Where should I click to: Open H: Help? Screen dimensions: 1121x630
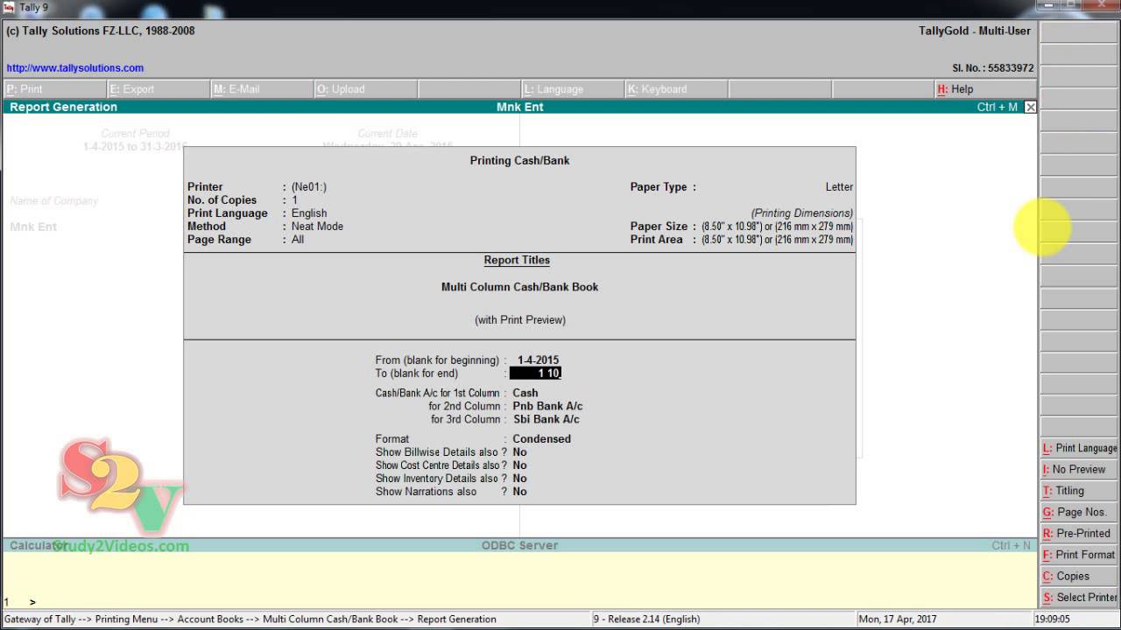[985, 89]
